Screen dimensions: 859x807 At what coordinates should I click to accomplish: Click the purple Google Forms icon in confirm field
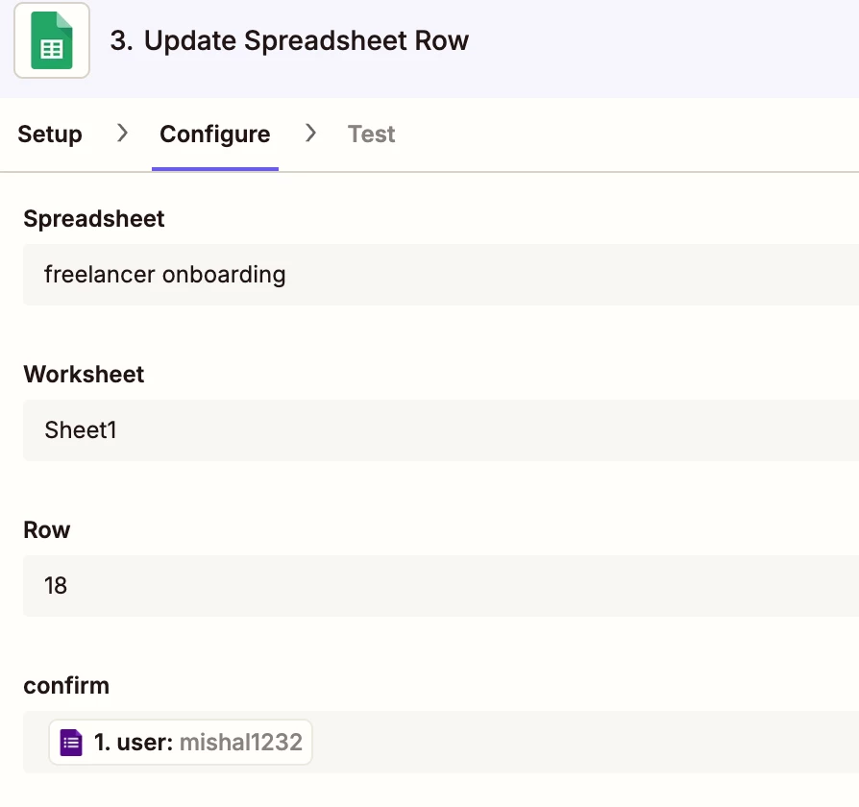pyautogui.click(x=71, y=743)
